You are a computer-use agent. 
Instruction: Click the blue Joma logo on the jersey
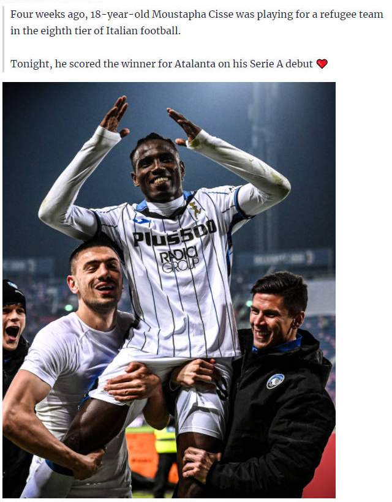(141, 220)
